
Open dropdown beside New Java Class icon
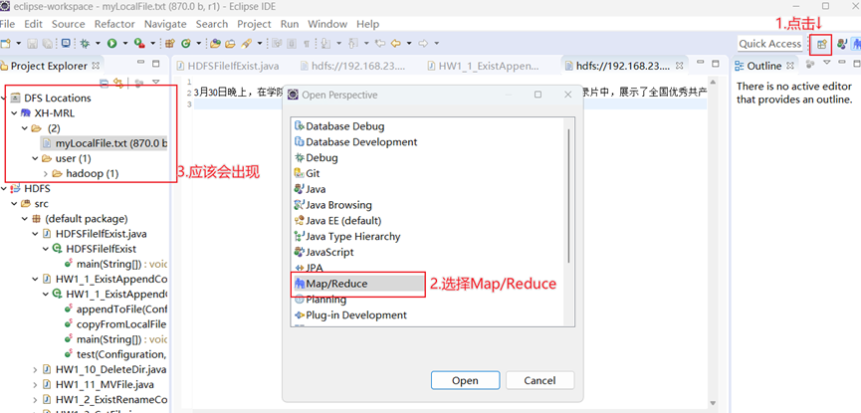click(199, 44)
